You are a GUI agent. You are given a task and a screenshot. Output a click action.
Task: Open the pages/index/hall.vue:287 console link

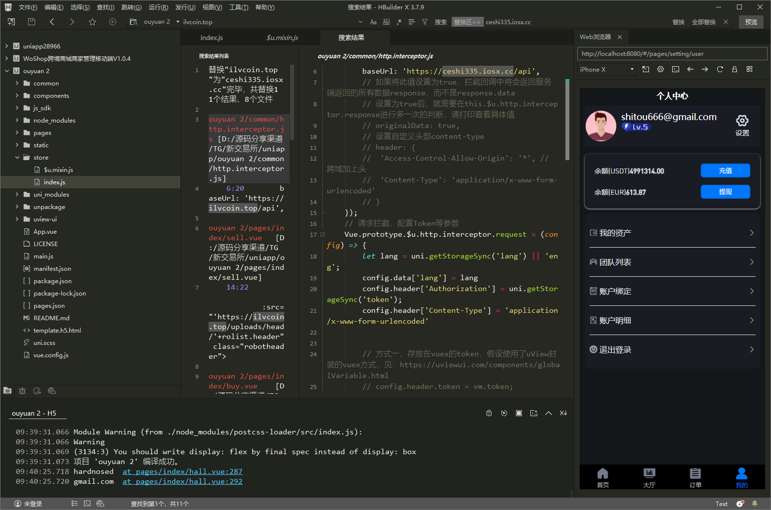tap(182, 471)
